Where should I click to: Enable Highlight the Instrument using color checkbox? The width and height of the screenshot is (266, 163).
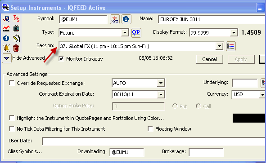tap(12, 118)
